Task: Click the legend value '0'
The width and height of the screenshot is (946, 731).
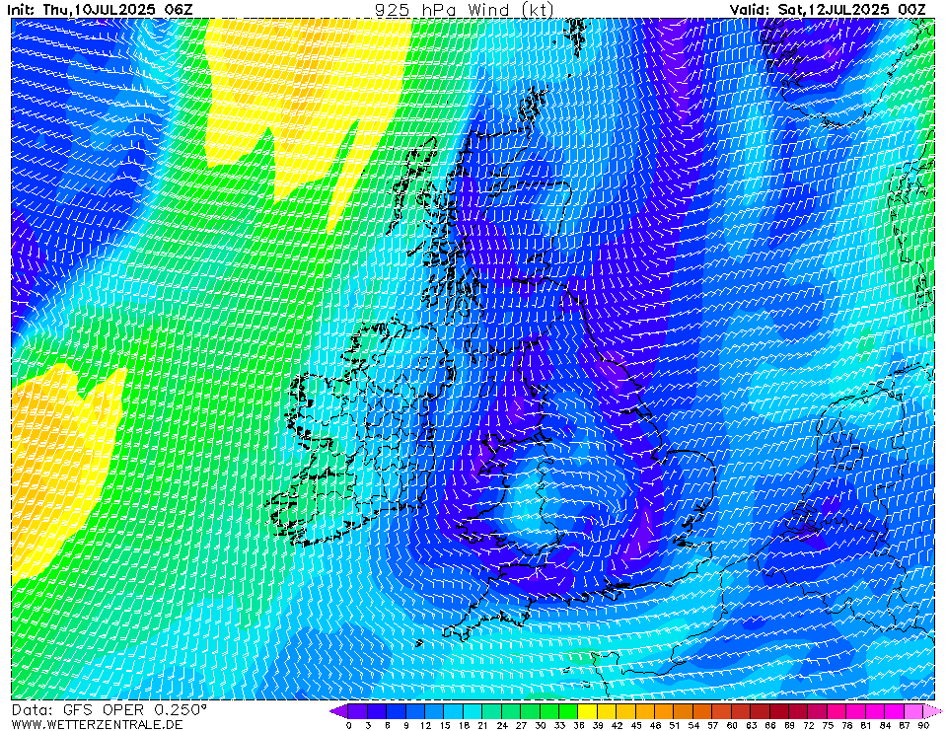Action: (x=349, y=725)
